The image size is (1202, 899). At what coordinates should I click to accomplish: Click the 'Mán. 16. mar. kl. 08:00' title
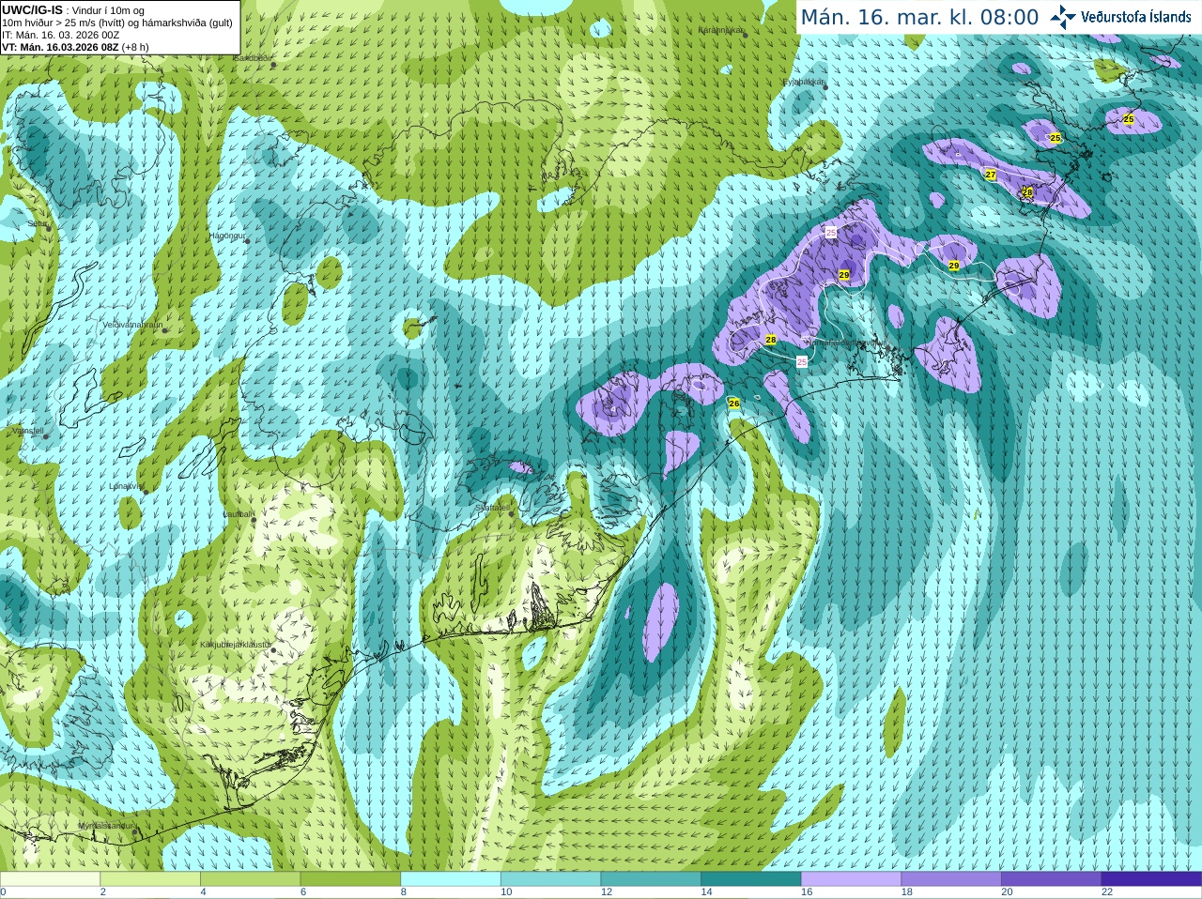click(919, 18)
